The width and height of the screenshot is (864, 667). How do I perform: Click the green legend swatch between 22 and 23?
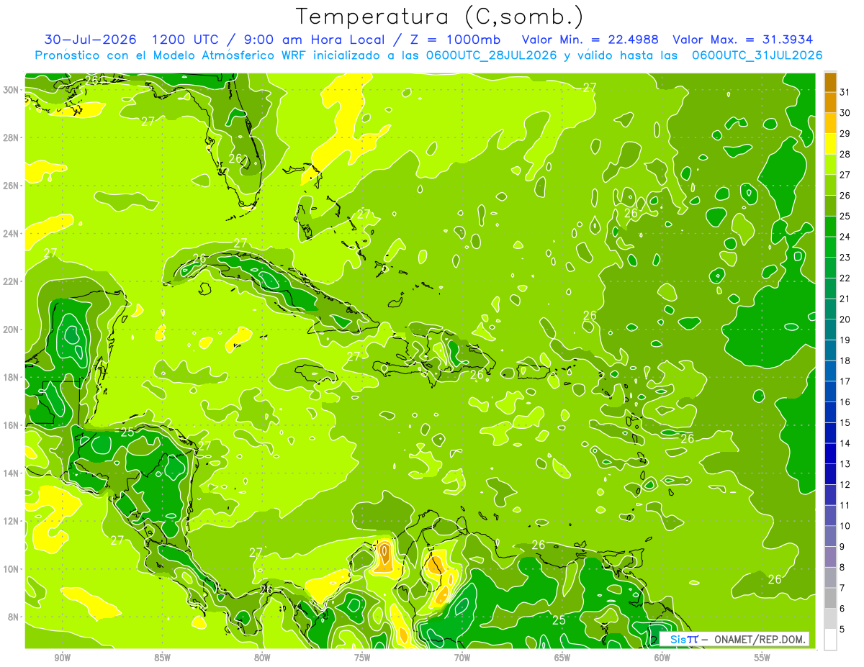[830, 268]
